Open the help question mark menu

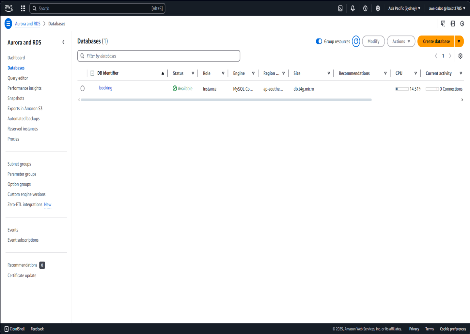click(365, 8)
